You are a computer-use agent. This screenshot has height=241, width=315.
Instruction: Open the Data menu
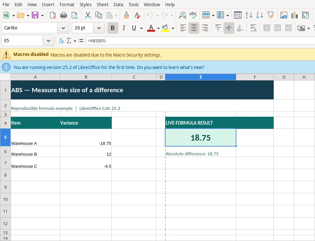coord(118,5)
